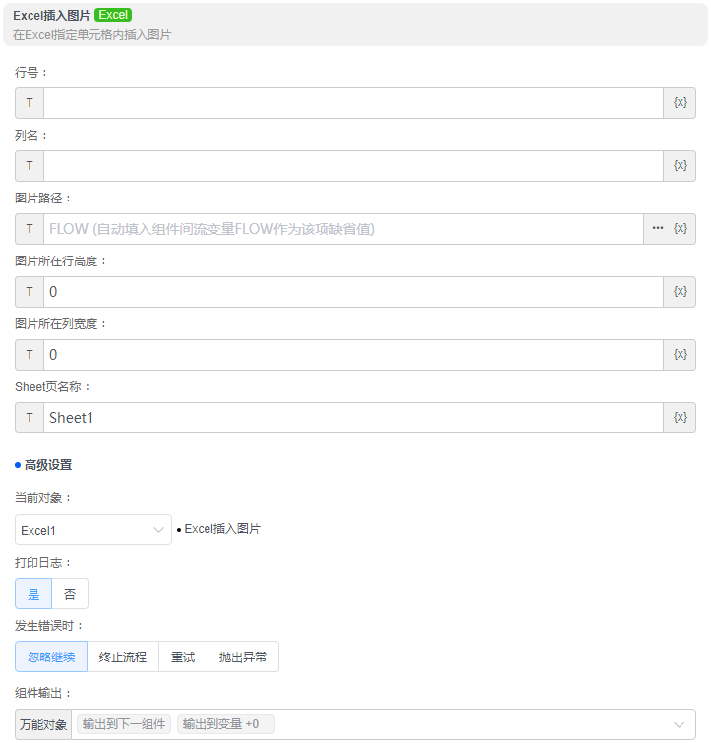Focus the 列名 input field
711x743 pixels.
(x=353, y=166)
